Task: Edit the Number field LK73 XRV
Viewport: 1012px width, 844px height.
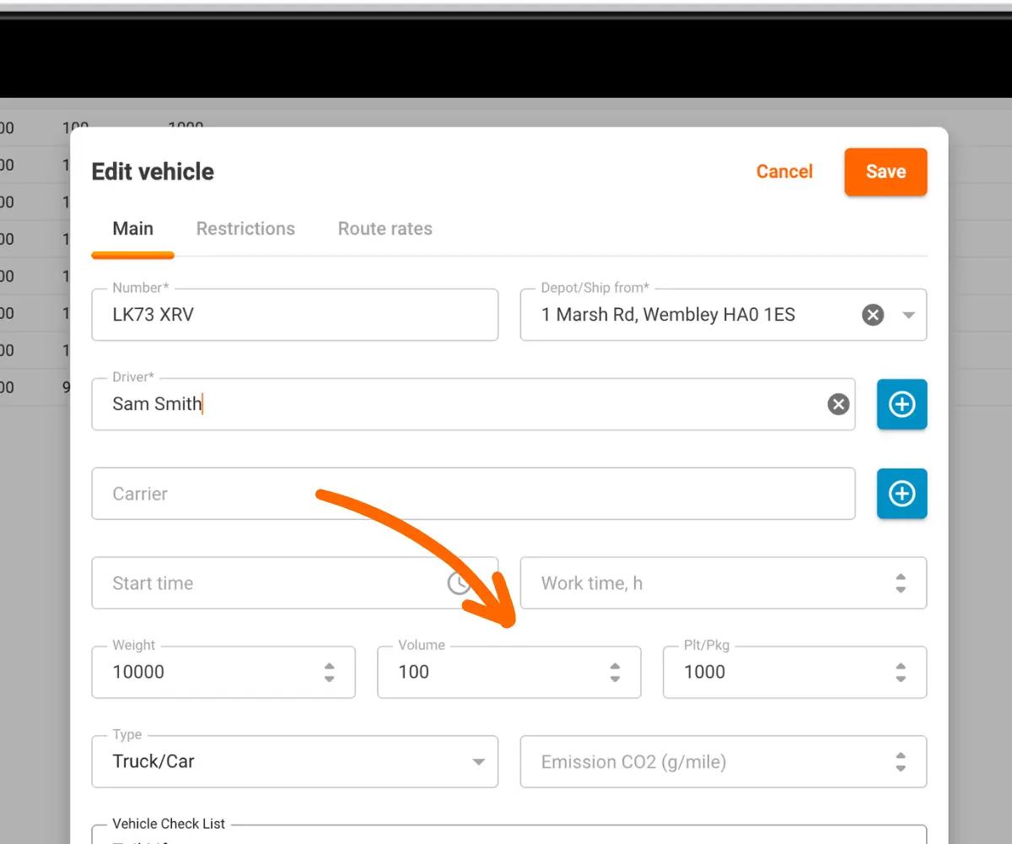Action: [294, 315]
